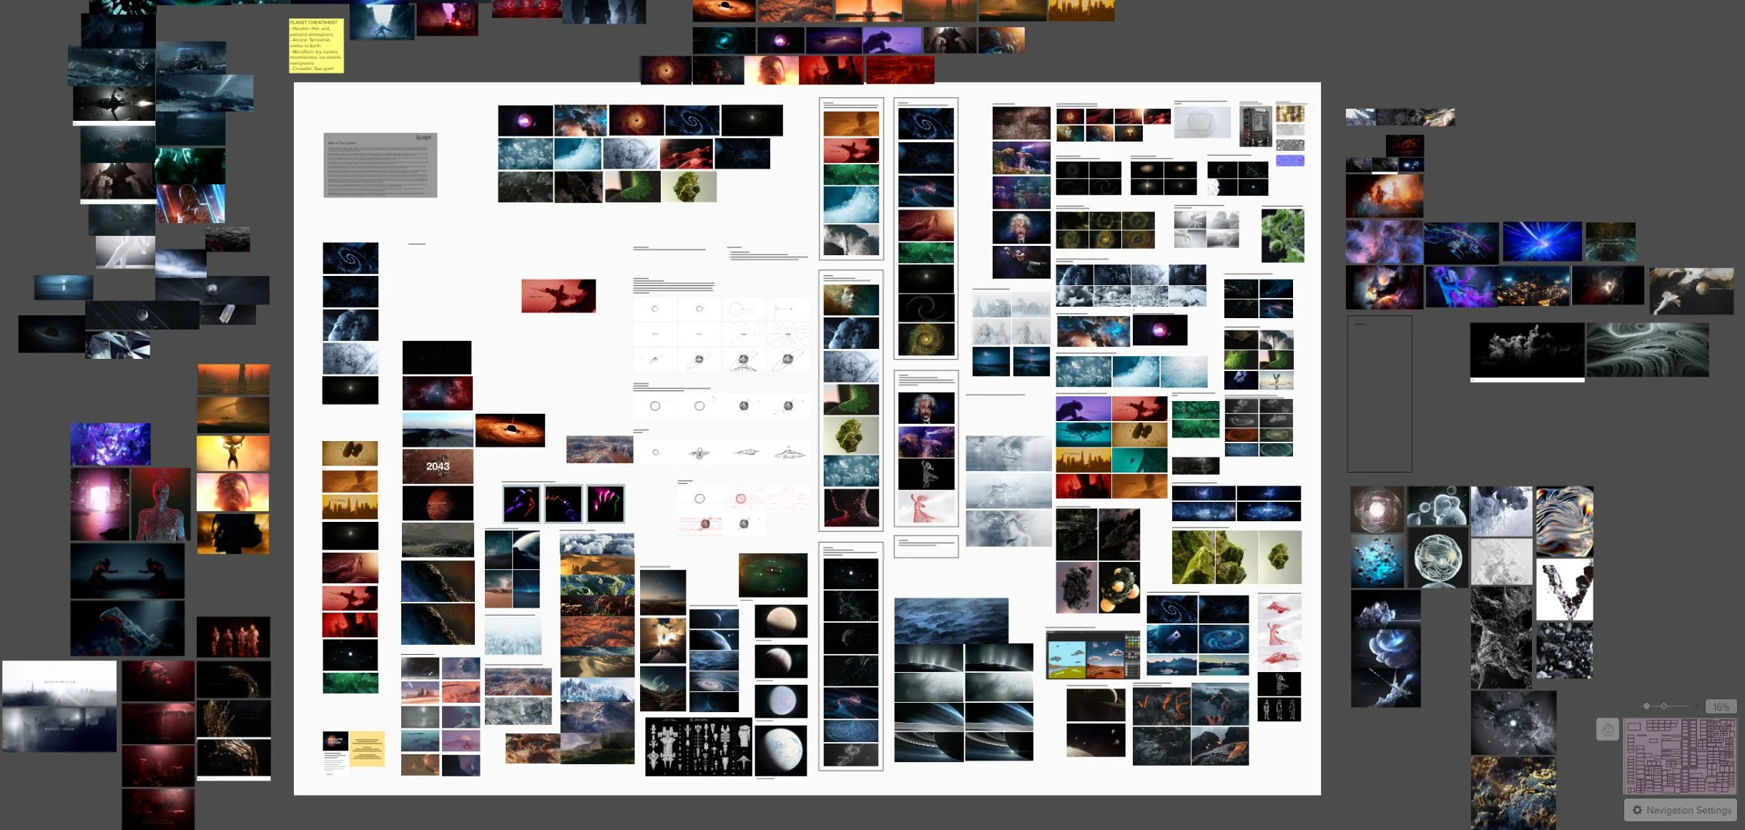This screenshot has width=1745, height=830.
Task: Select the game editor screenshot with clouds
Action: [x=1093, y=656]
